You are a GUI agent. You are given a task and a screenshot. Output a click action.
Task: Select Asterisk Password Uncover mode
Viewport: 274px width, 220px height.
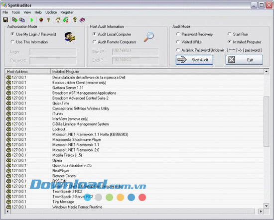click(x=200, y=50)
